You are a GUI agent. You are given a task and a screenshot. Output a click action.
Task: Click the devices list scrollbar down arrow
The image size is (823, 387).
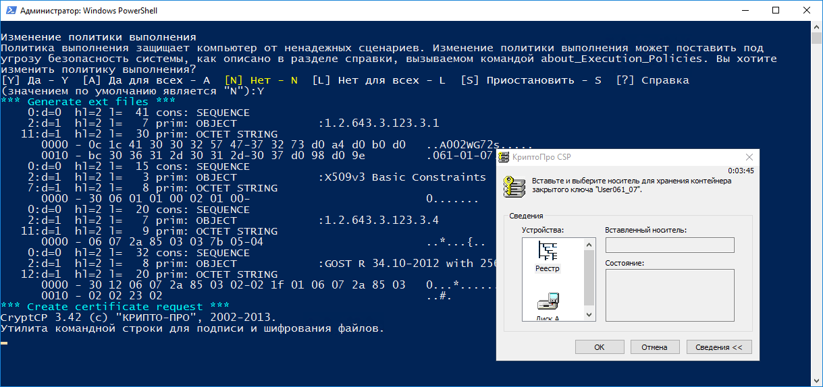click(x=589, y=315)
